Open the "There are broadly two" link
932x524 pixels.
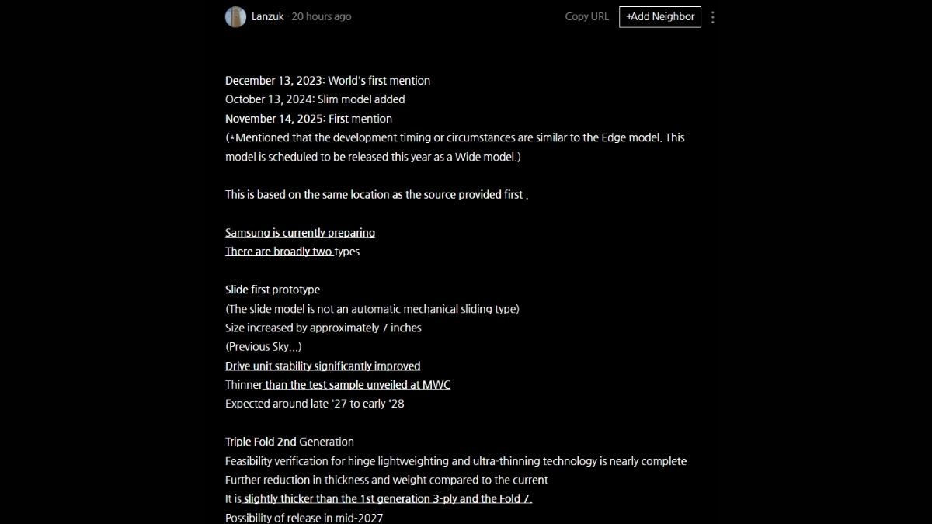click(x=279, y=252)
